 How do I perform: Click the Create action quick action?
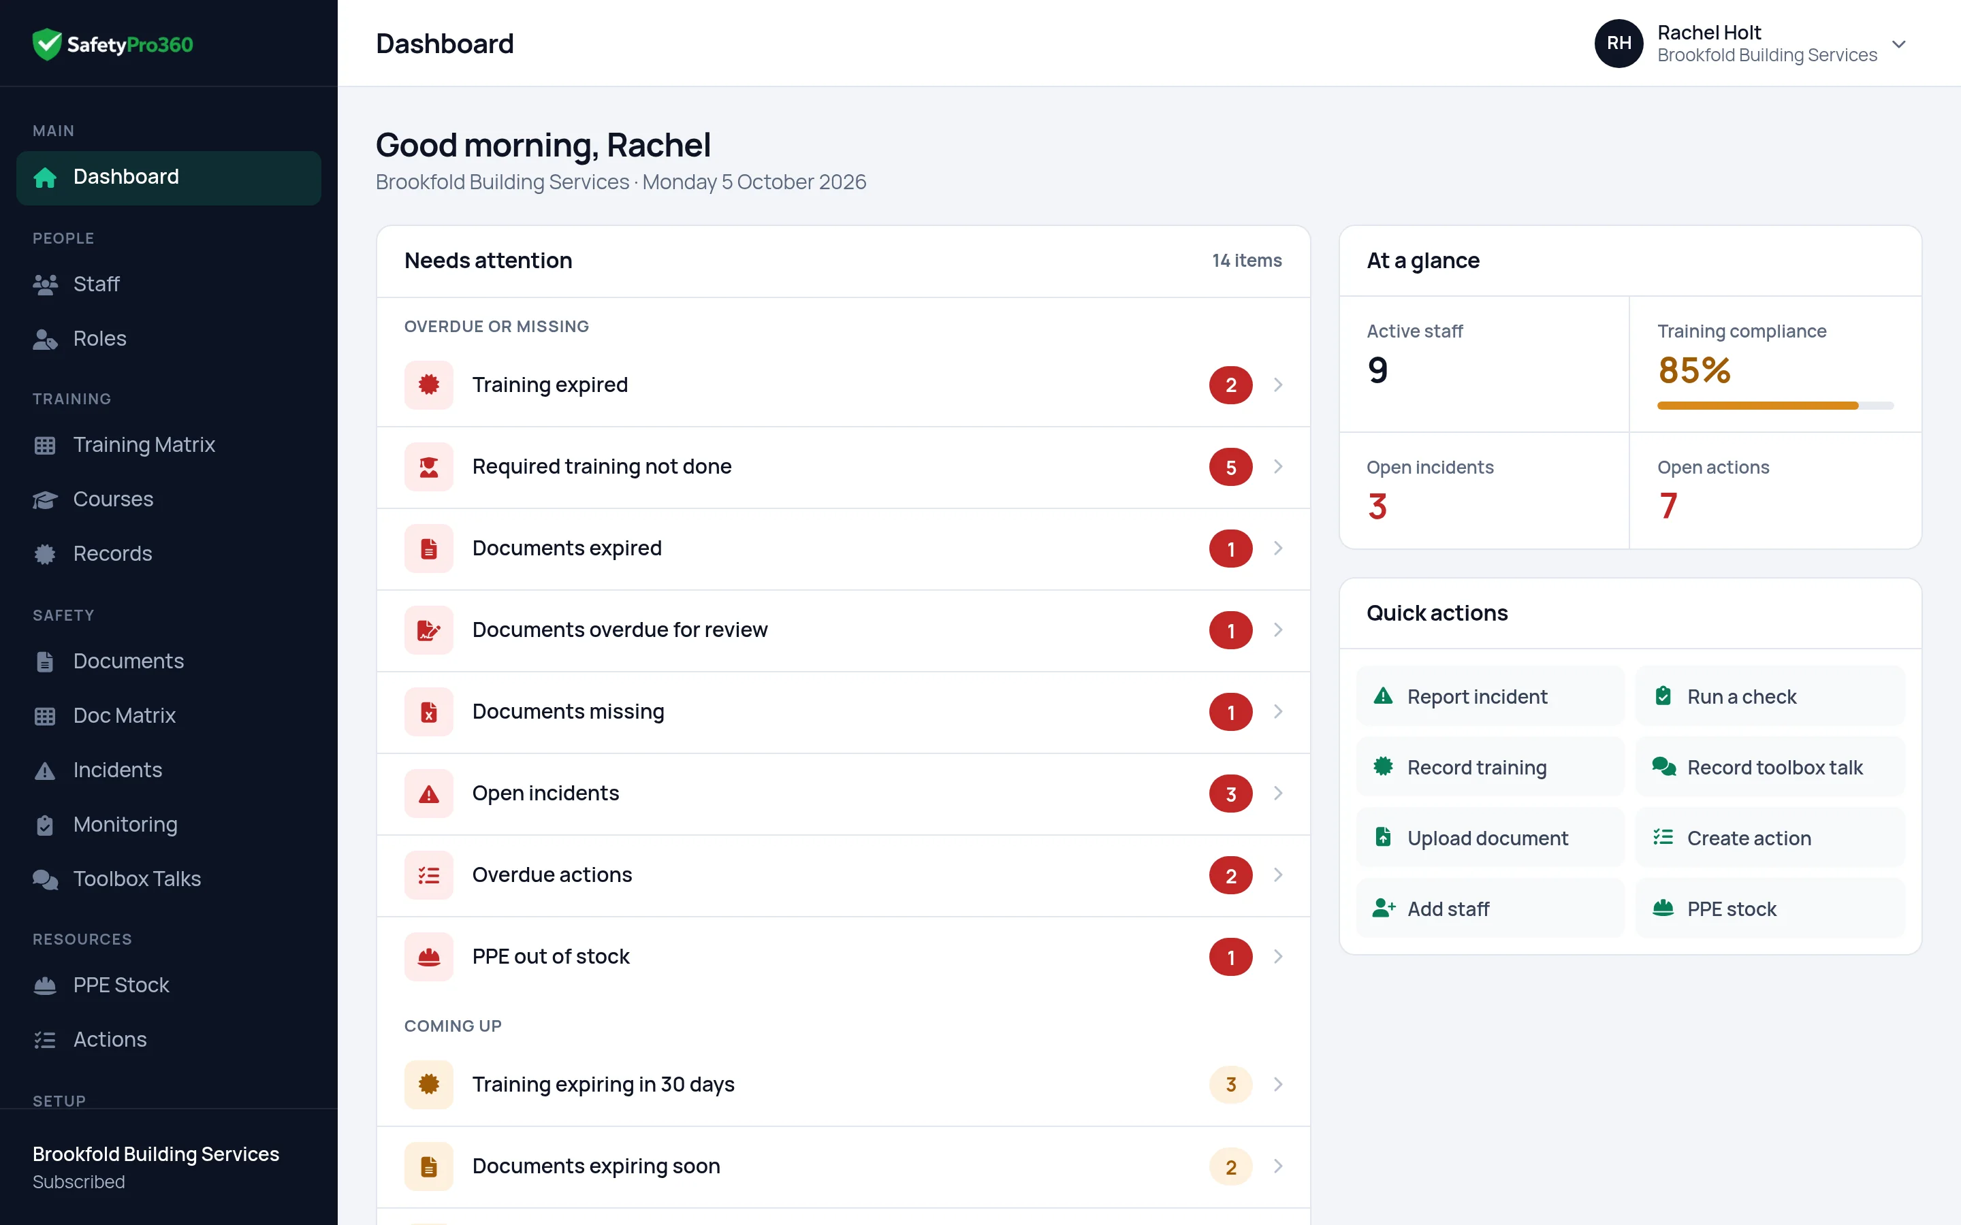click(1770, 838)
